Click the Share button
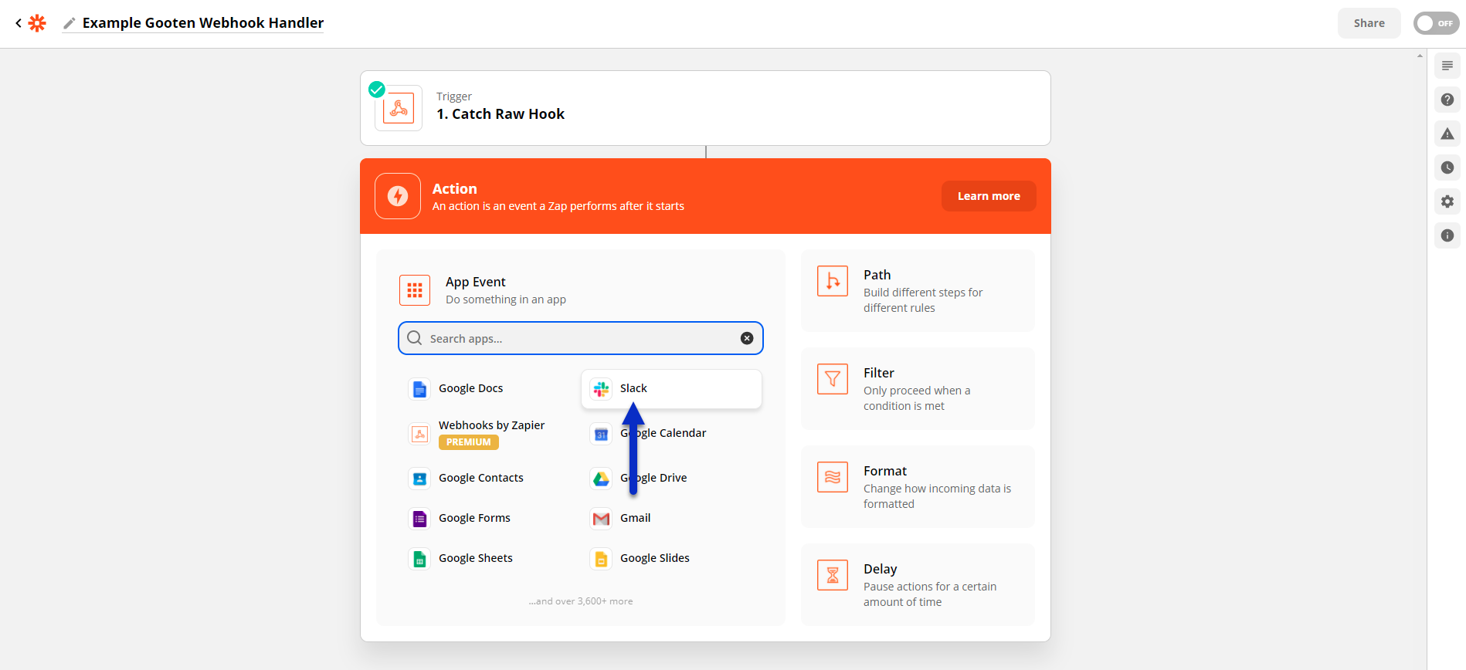The image size is (1466, 670). point(1369,23)
